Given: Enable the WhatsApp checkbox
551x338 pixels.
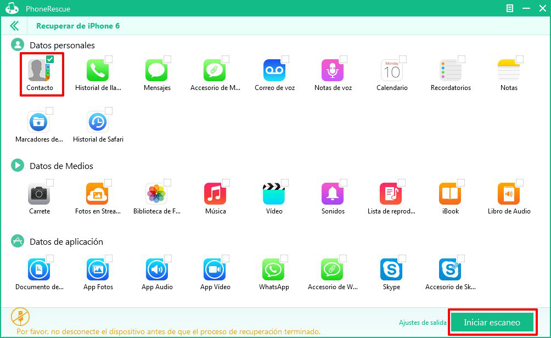Looking at the screenshot, I should pyautogui.click(x=284, y=258).
